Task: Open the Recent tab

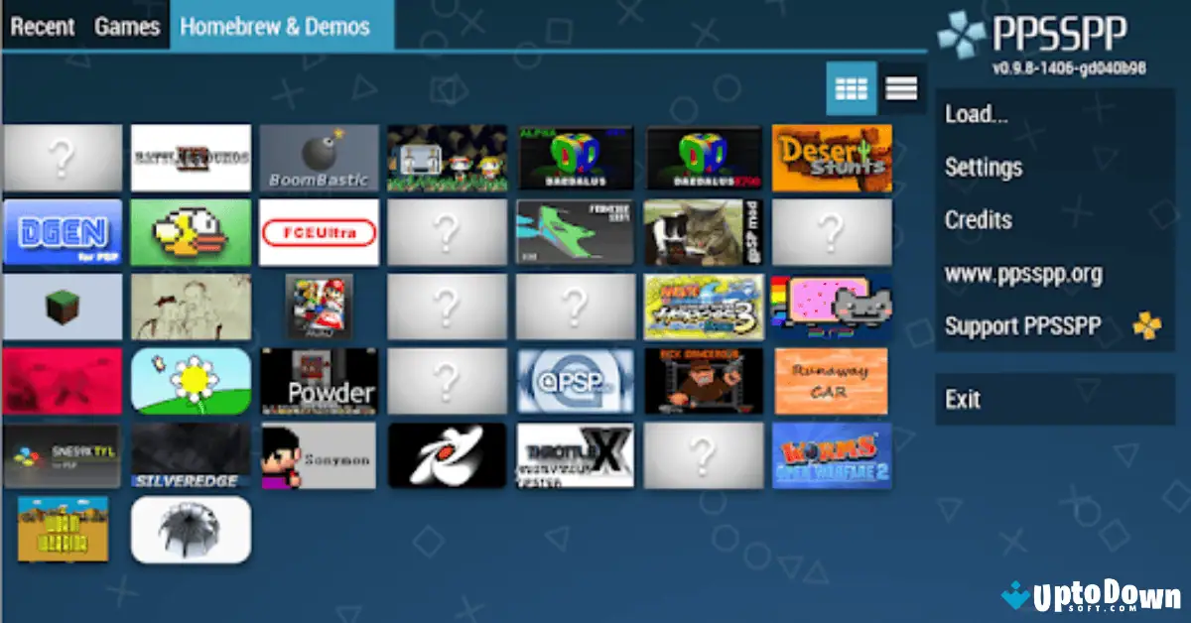Action: coord(43,26)
